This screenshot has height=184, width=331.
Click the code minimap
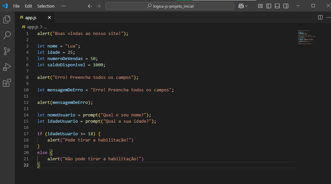click(x=307, y=37)
